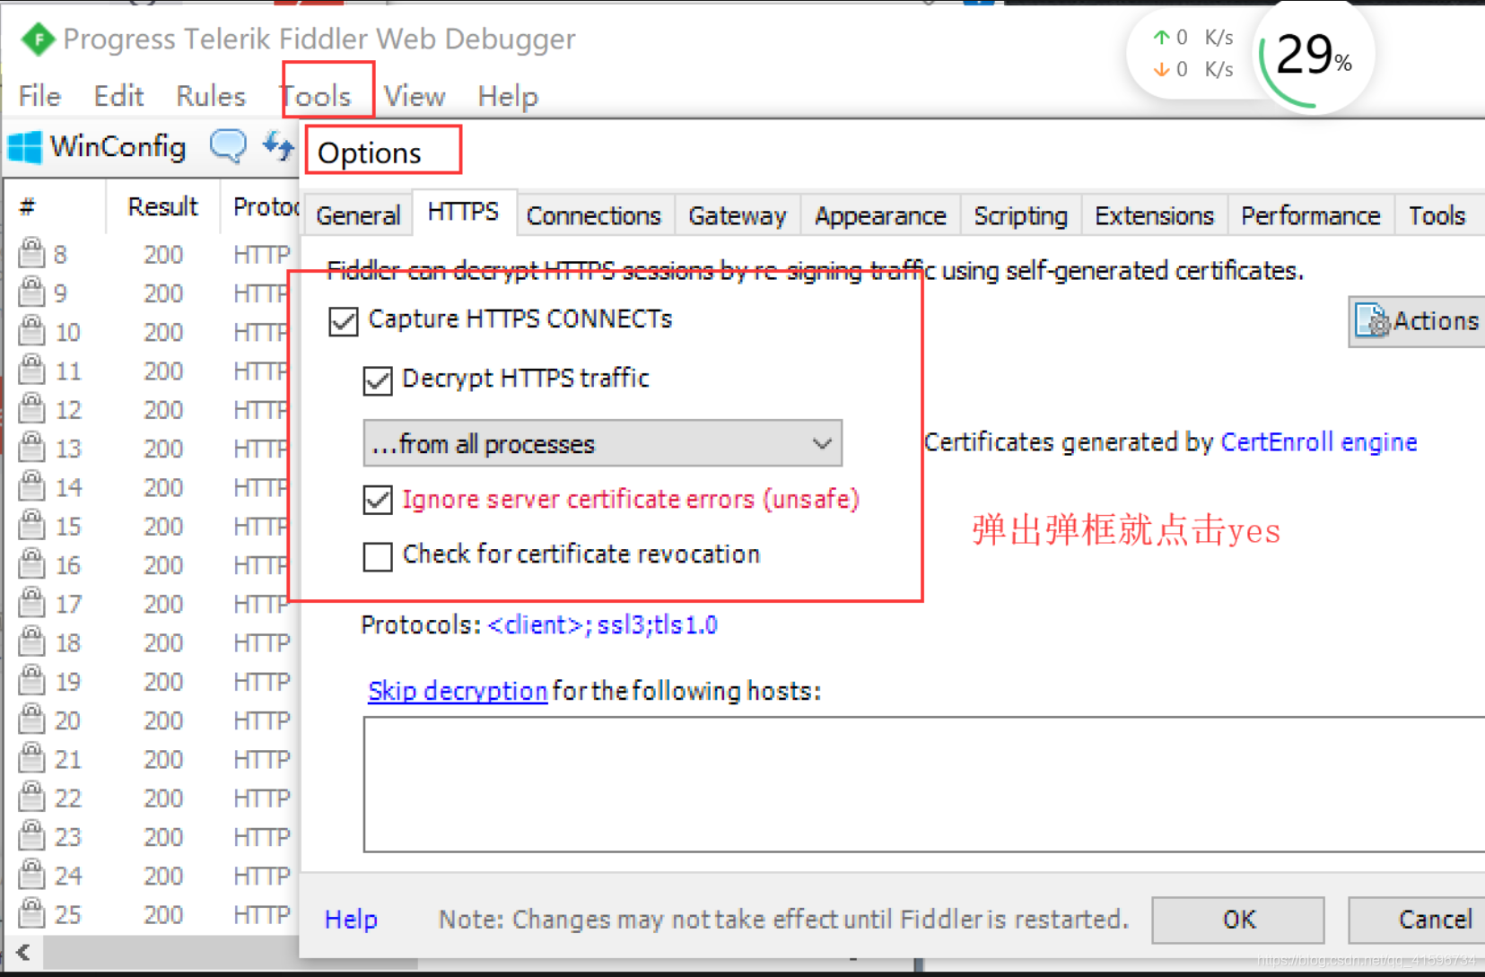Click the lock icon for session 22
The height and width of the screenshot is (977, 1485).
coord(31,797)
